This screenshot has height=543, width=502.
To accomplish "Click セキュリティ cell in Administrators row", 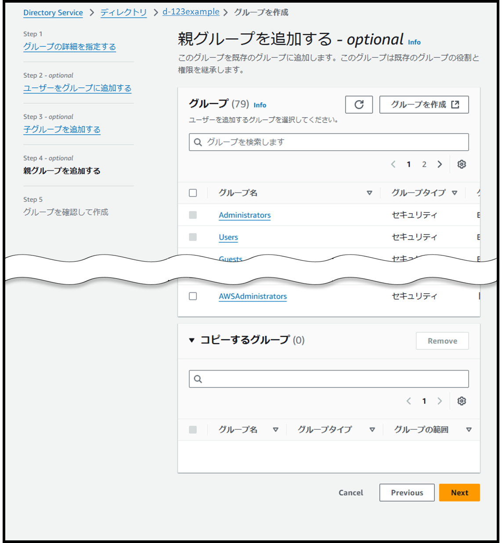I will [415, 215].
